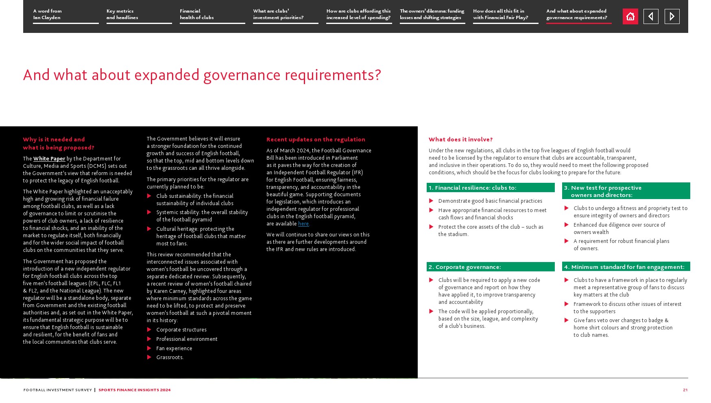Click '4. Minimum standard for fan engagement' header

(626, 267)
